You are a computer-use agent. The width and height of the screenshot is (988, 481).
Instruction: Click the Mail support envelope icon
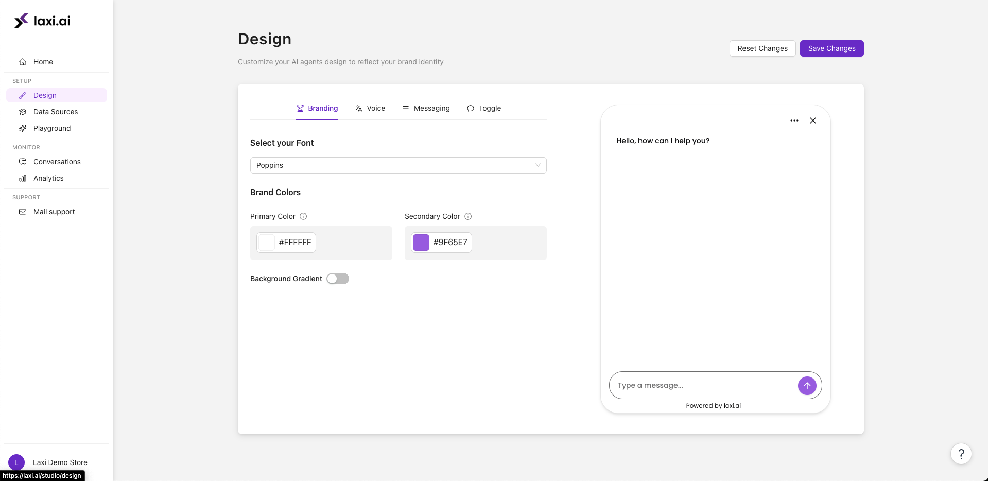click(23, 212)
